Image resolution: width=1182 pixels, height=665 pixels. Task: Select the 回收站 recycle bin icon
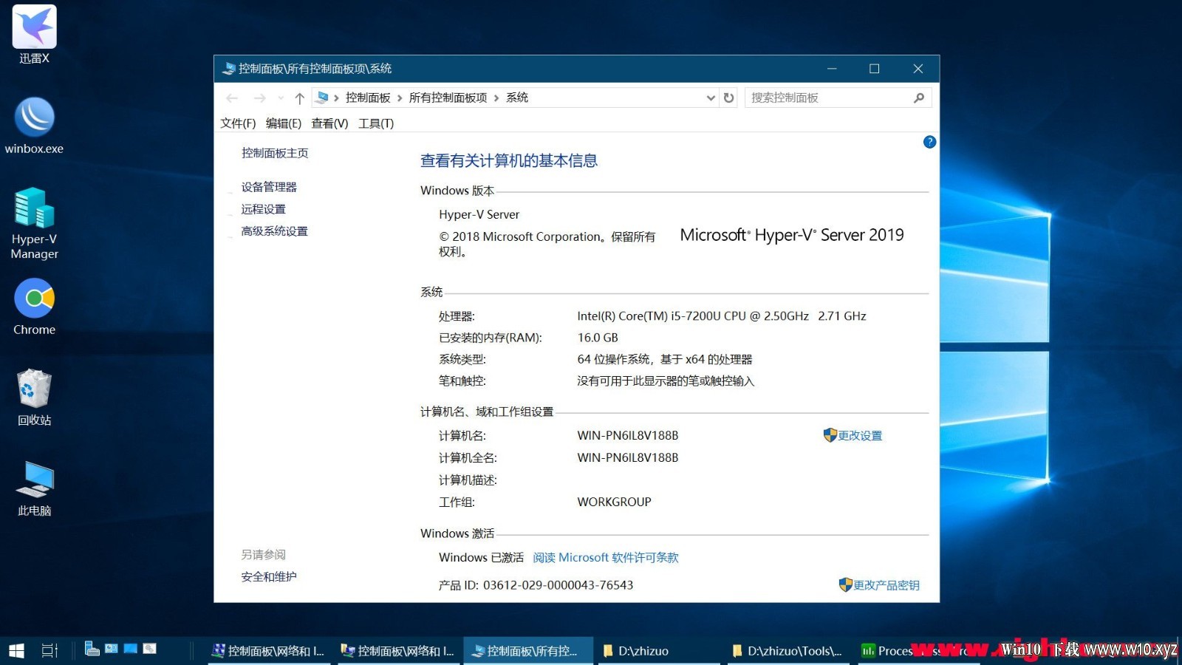pyautogui.click(x=34, y=398)
